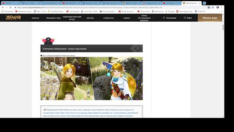Screen dimensions: 234x132
Task: Close the active Black Desert tab
Action: tap(200, 3)
